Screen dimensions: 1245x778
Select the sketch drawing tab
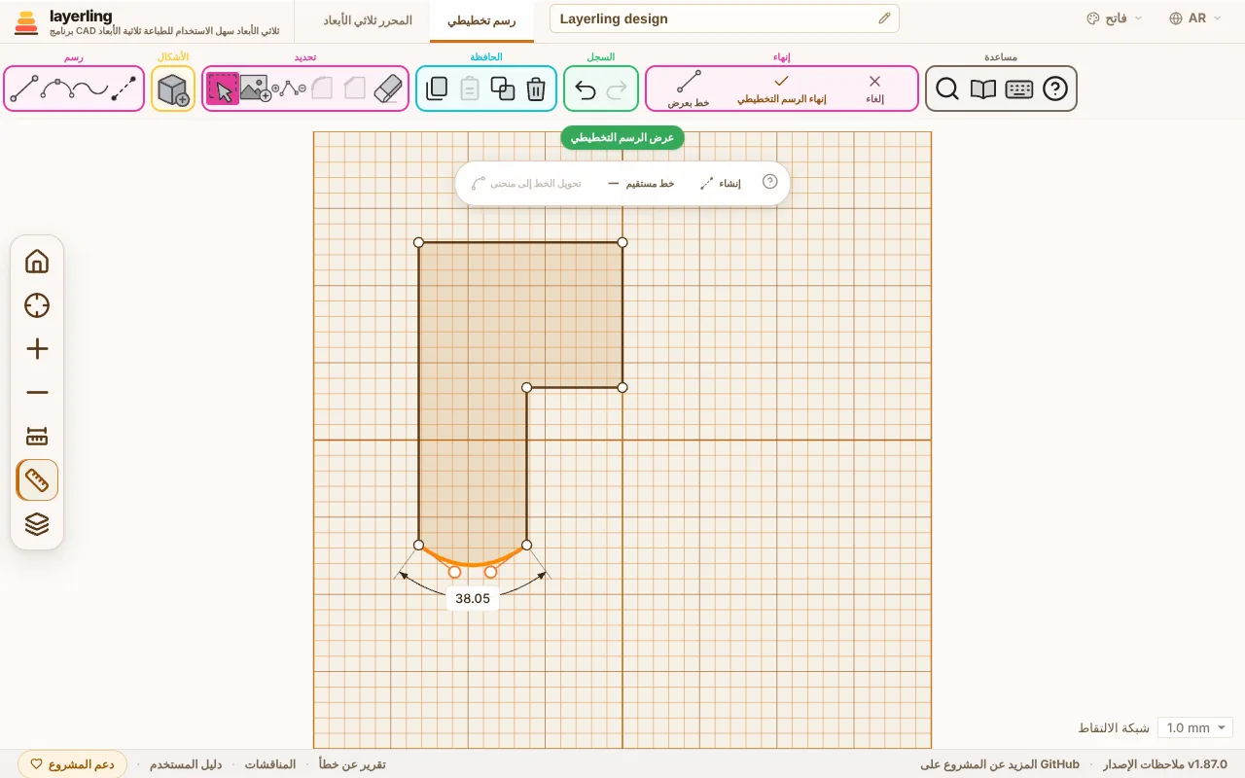pos(481,20)
